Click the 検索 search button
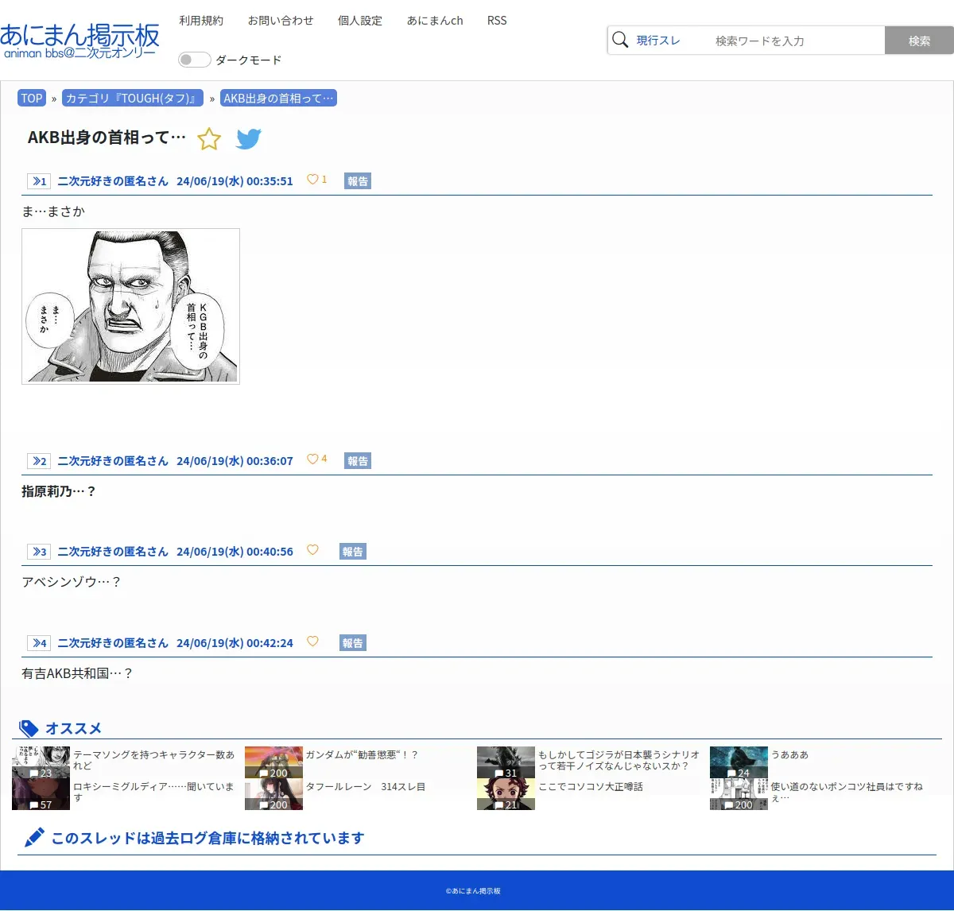 (919, 41)
